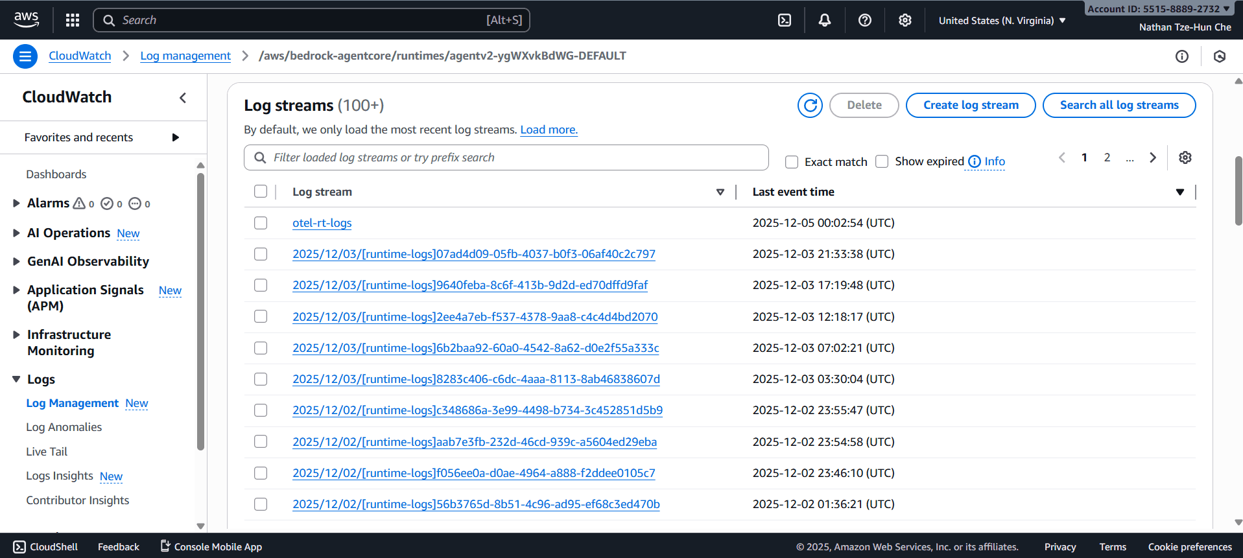Viewport: 1243px width, 558px height.
Task: Open the help question mark menu
Action: (865, 20)
